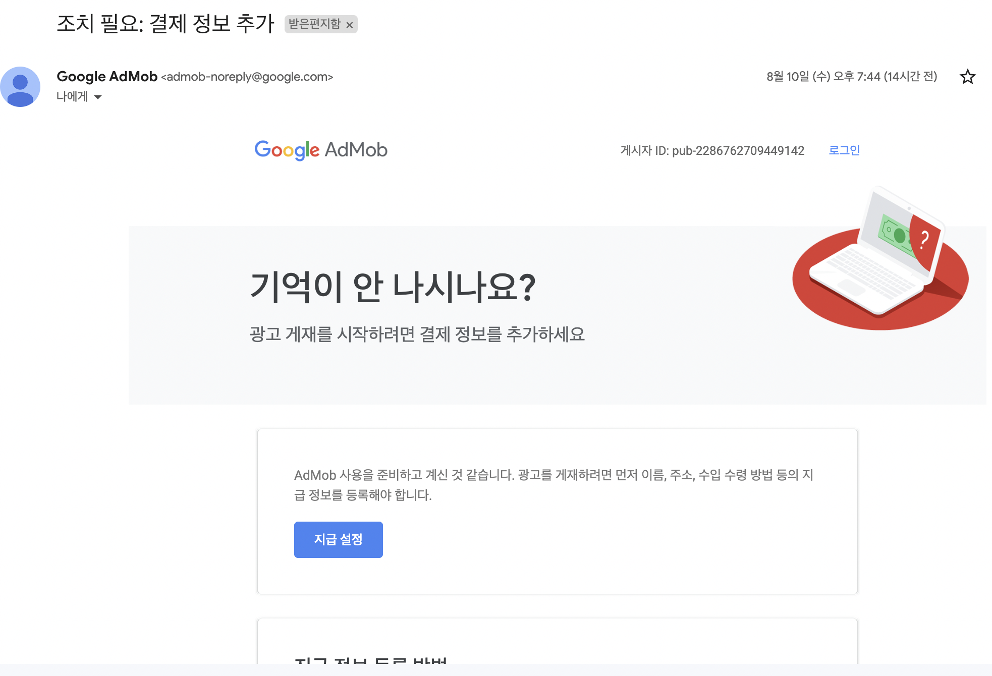Remove the 받은편지함 label with its x
This screenshot has height=676, width=992.
tap(349, 25)
